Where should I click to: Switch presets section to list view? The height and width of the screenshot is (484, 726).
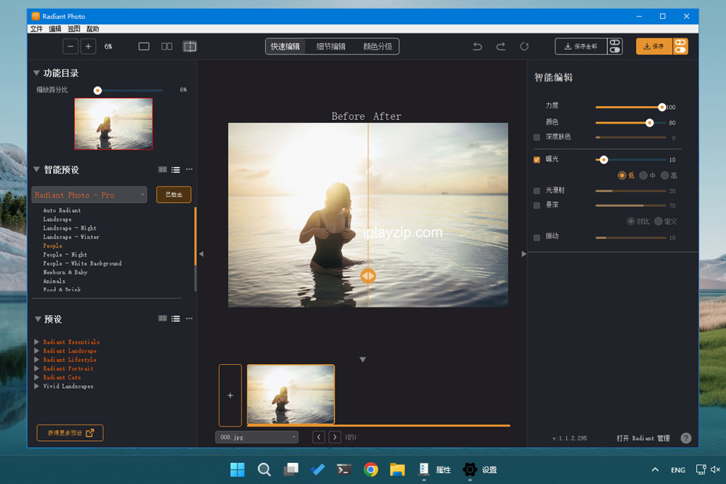pos(176,318)
